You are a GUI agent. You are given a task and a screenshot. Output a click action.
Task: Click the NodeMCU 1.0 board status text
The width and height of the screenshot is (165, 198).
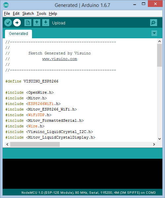pos(88,193)
